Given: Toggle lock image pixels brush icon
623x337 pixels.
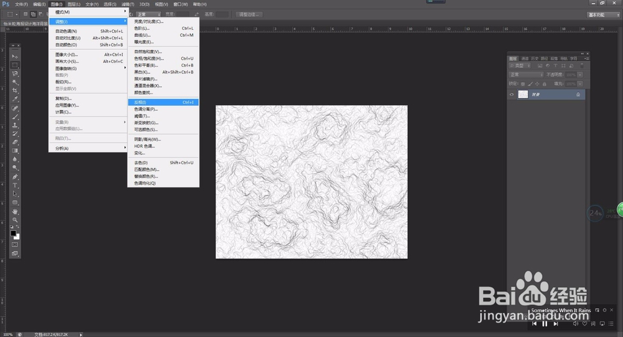Looking at the screenshot, I should click(x=530, y=84).
